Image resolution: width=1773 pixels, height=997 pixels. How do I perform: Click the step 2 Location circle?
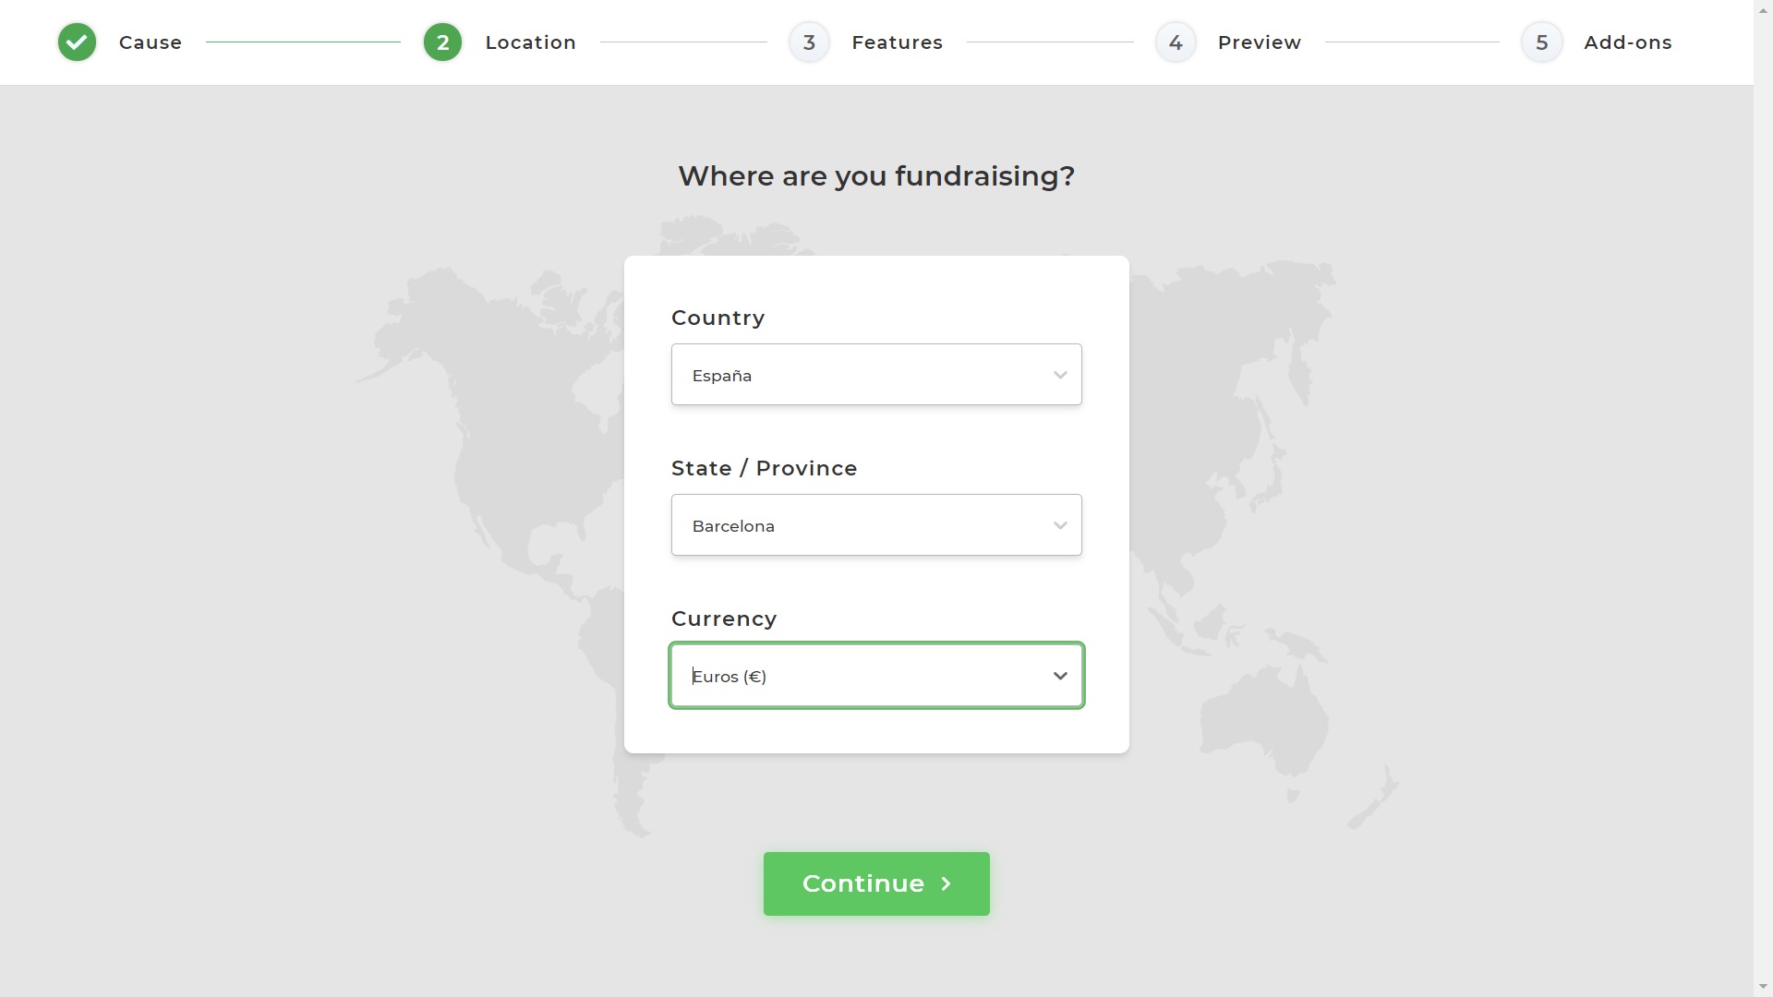[442, 42]
